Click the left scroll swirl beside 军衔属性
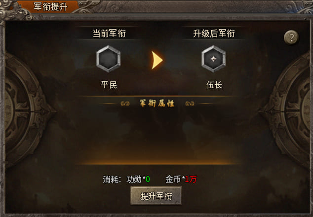 point(125,104)
